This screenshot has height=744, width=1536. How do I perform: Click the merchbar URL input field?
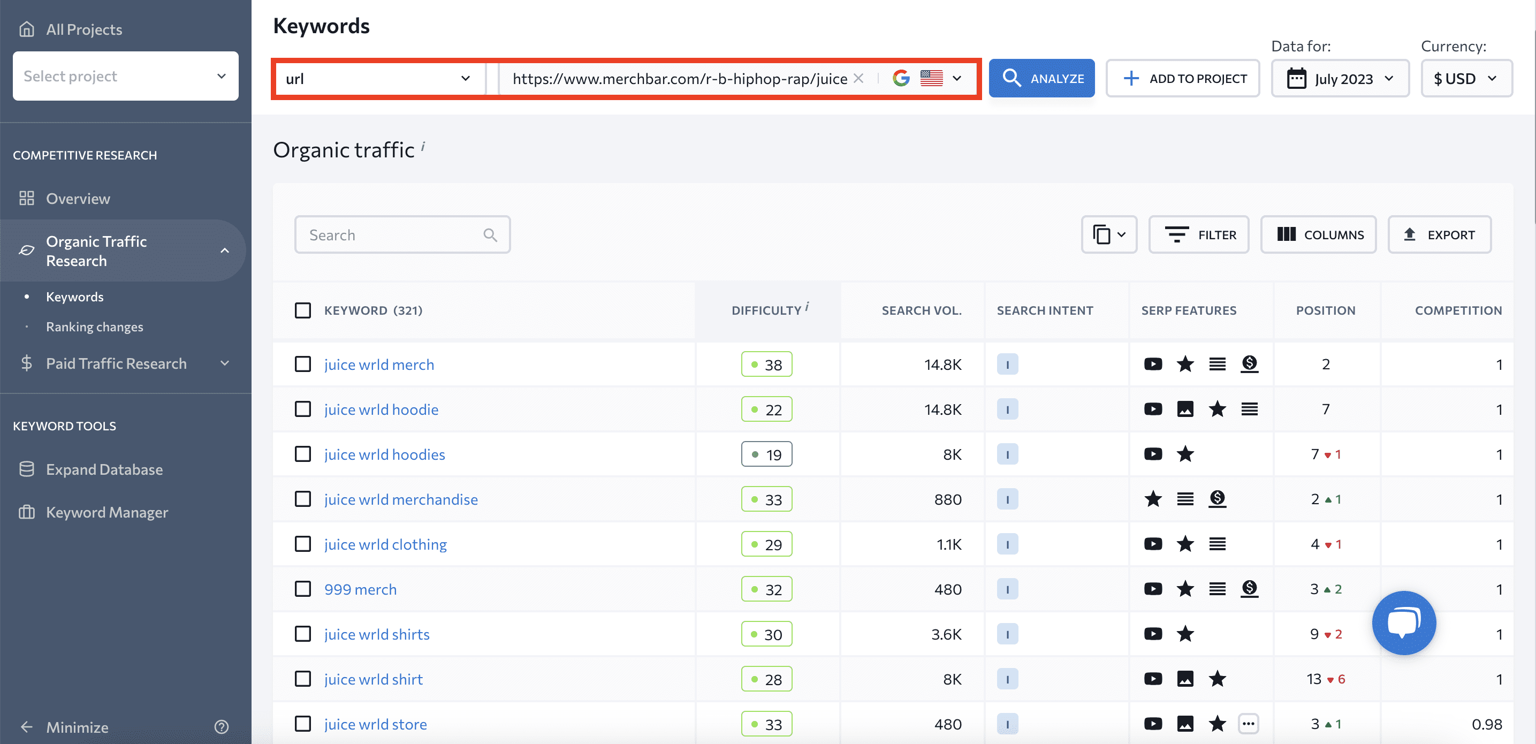[x=679, y=78]
